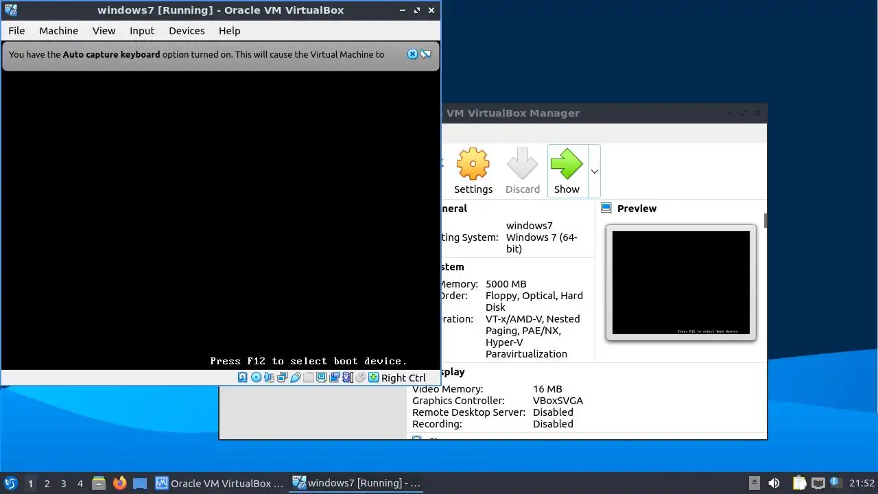The width and height of the screenshot is (878, 494).
Task: Open the volume control in system tray
Action: 774,483
